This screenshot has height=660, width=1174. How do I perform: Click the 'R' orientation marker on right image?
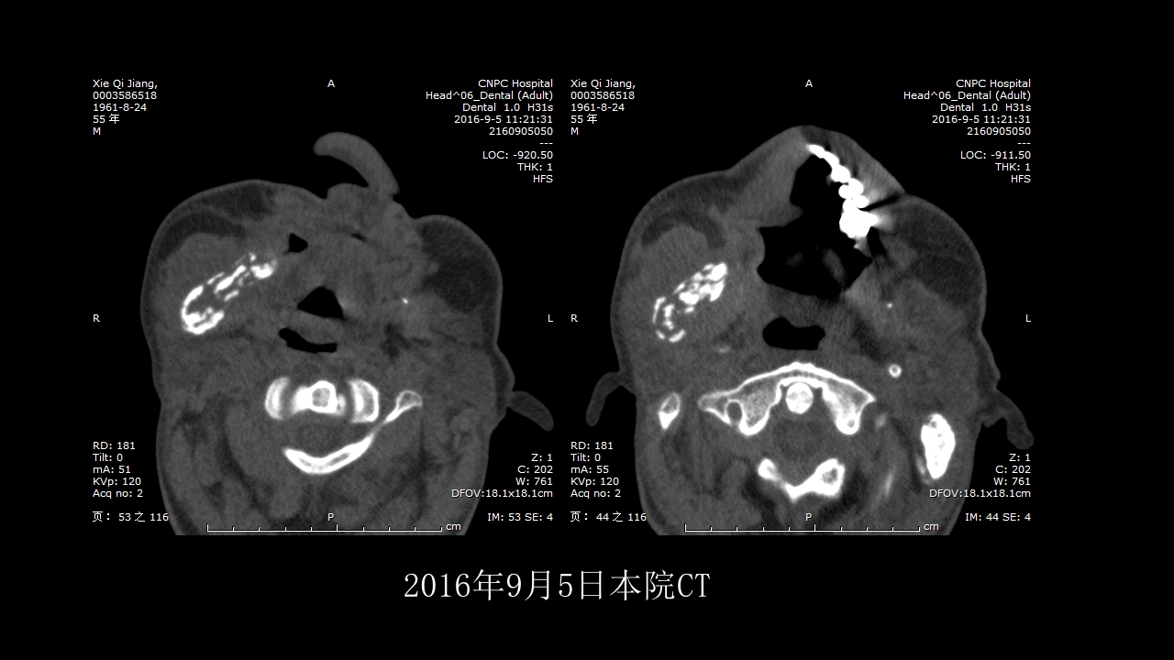[574, 318]
